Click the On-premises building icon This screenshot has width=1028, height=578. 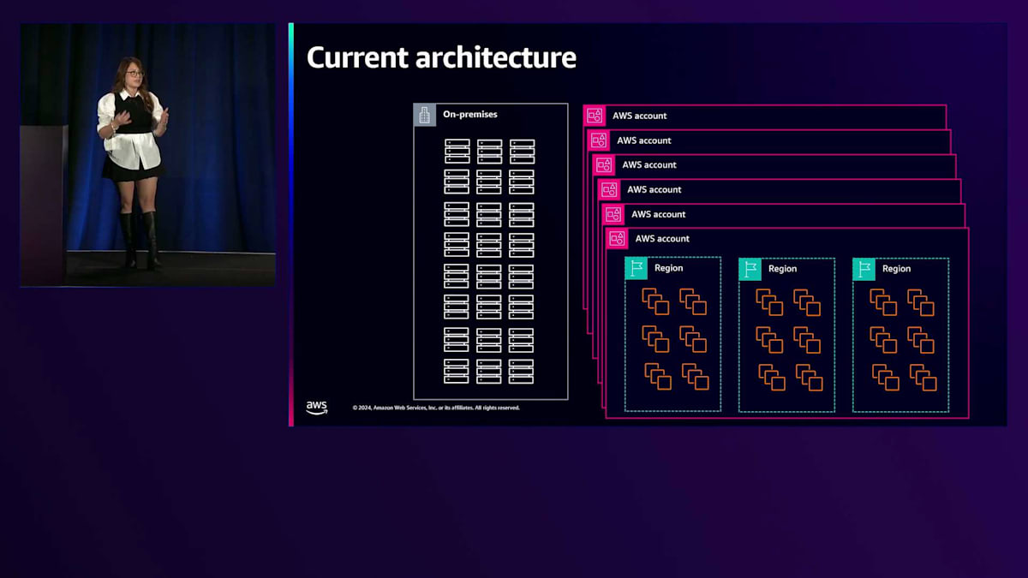[x=425, y=115]
